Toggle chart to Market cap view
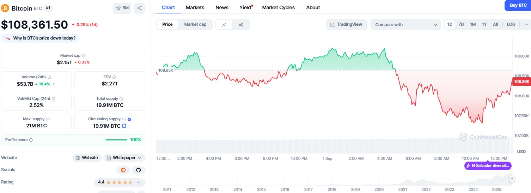Screen dimensions: 531x193 point(195,24)
